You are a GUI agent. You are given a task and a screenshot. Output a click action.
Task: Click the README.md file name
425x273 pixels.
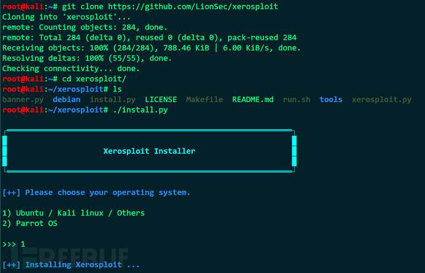coord(253,100)
